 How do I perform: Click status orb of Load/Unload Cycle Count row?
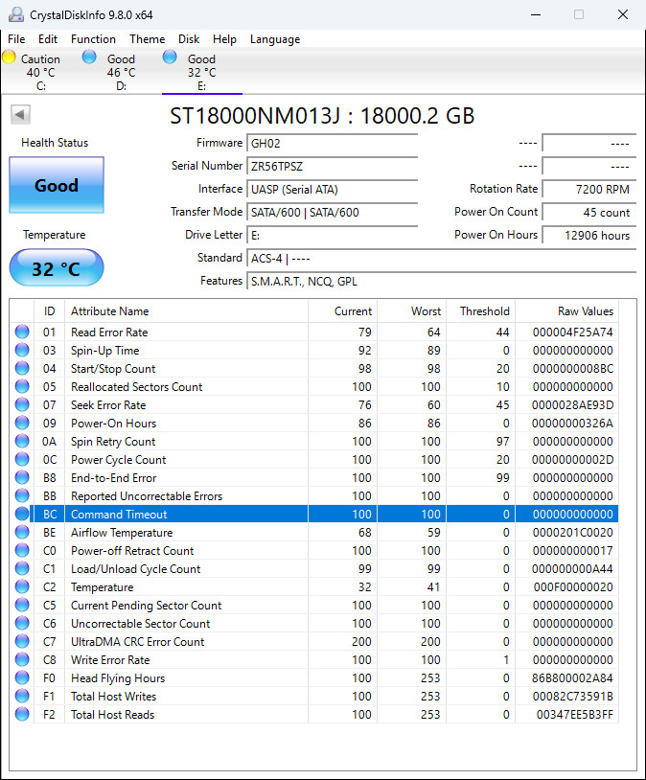point(22,568)
